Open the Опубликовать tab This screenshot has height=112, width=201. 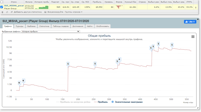[x=103, y=26]
